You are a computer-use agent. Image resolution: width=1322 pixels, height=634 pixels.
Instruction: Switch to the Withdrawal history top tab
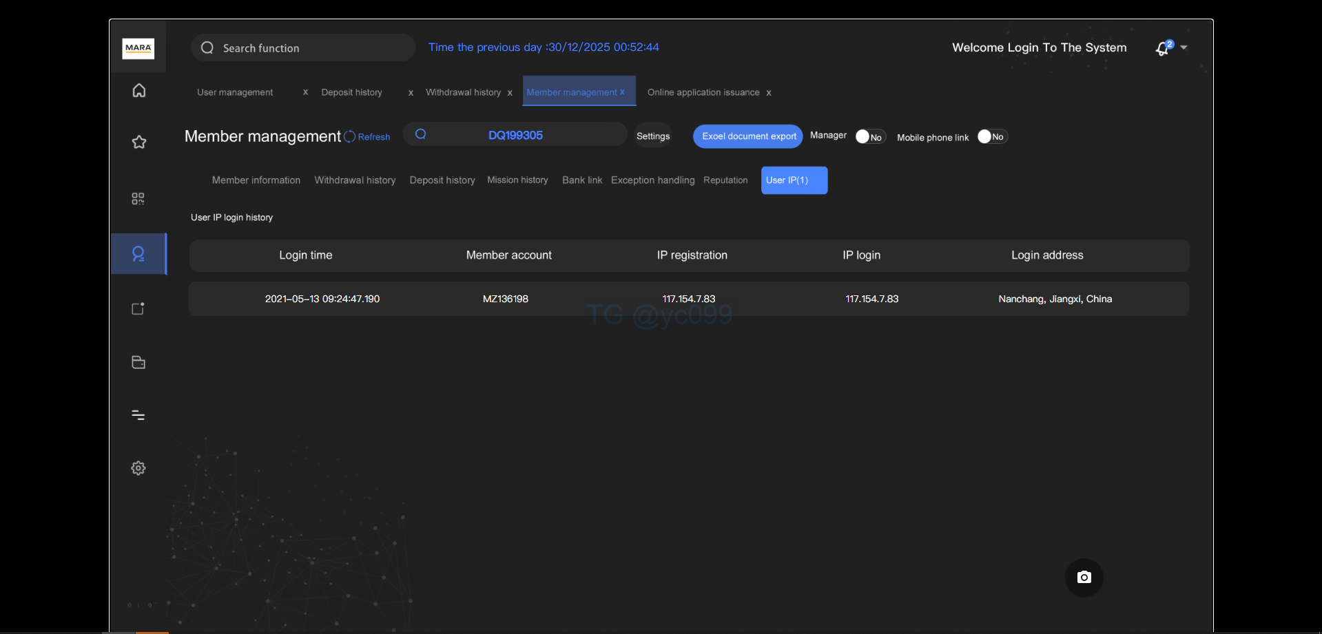click(x=463, y=92)
